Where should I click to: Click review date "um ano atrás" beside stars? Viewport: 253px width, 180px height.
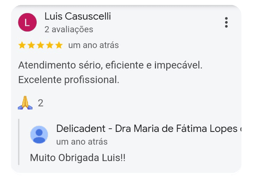94,45
